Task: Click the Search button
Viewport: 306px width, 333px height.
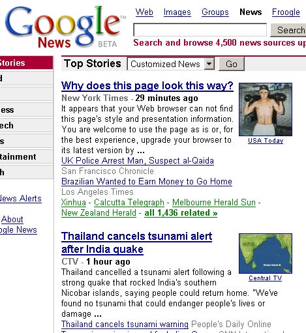Action: [x=288, y=30]
